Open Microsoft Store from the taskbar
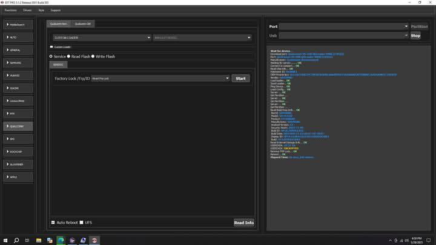 (50, 240)
